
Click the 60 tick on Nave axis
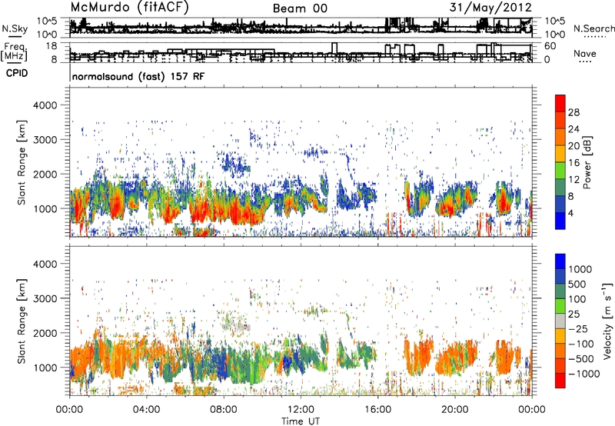click(550, 46)
